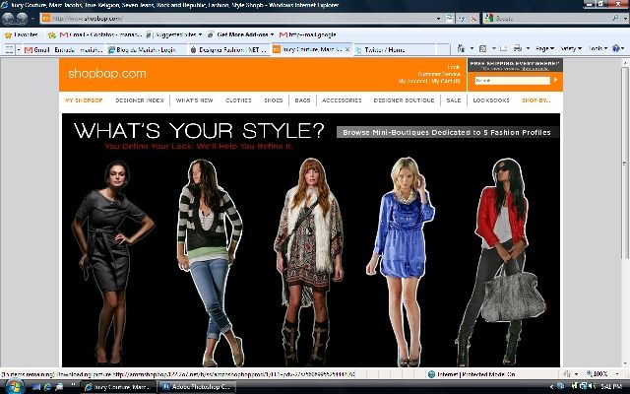This screenshot has height=394, width=630.
Task: Open the Quick Tabs grid icon
Action: pyautogui.click(x=9, y=49)
